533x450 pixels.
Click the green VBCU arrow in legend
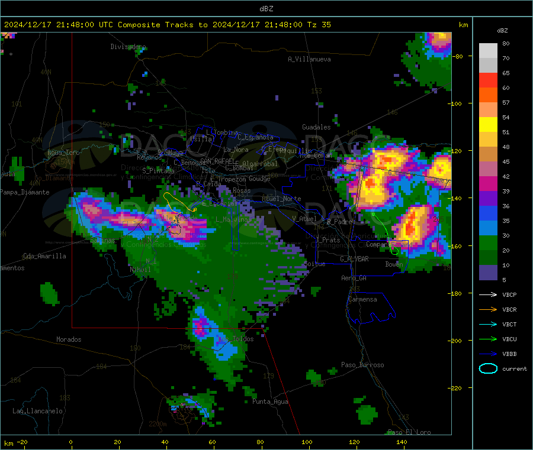point(488,339)
